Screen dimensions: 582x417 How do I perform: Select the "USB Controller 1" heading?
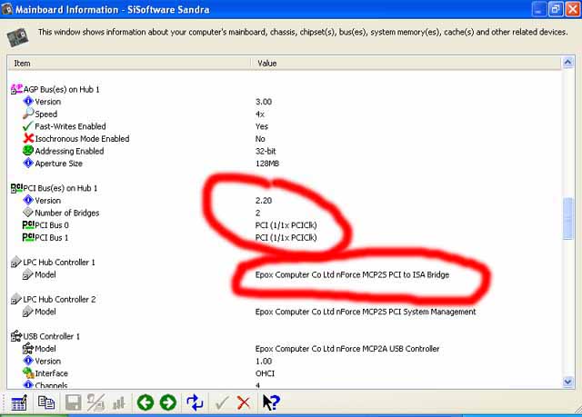52,336
